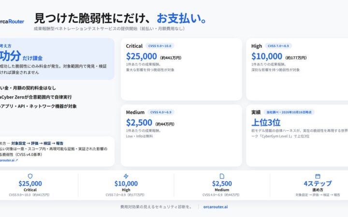The height and width of the screenshot is (217, 348).
Task: Click the lightning bolt icon above the bottom $10,000
Action: click(126, 176)
